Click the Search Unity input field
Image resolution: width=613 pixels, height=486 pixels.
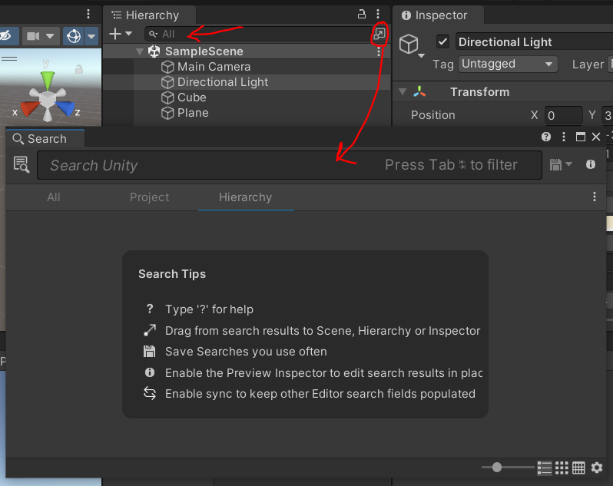[290, 165]
